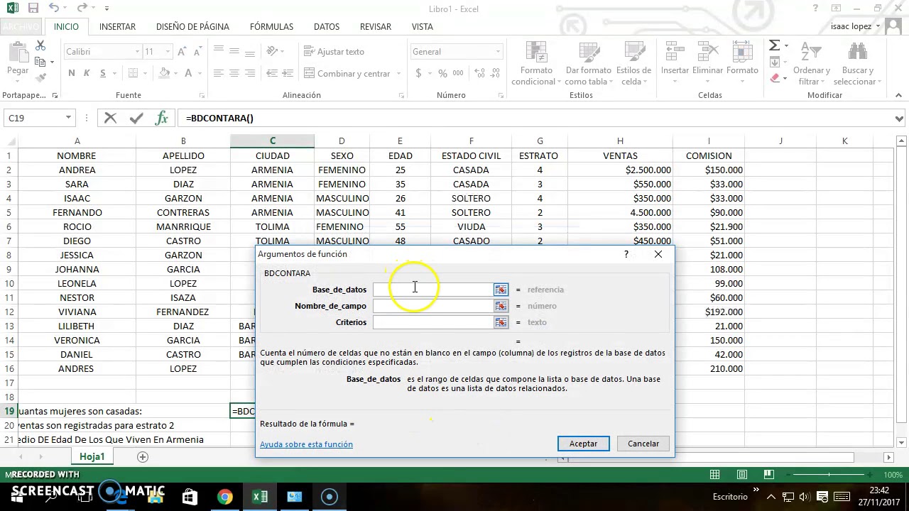Open Chrome from the taskbar
This screenshot has height=511, width=909.
click(224, 496)
